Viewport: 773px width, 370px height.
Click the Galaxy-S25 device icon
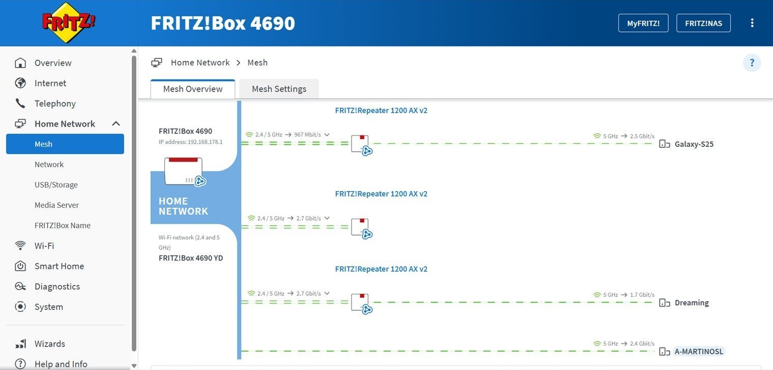point(664,144)
